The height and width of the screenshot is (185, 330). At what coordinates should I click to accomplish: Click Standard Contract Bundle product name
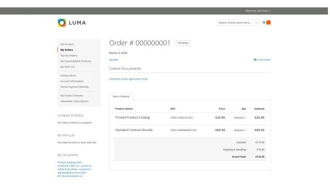tap(134, 130)
